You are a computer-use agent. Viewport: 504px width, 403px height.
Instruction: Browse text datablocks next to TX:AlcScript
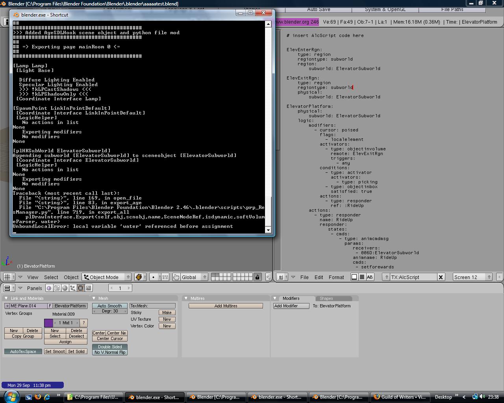(386, 277)
